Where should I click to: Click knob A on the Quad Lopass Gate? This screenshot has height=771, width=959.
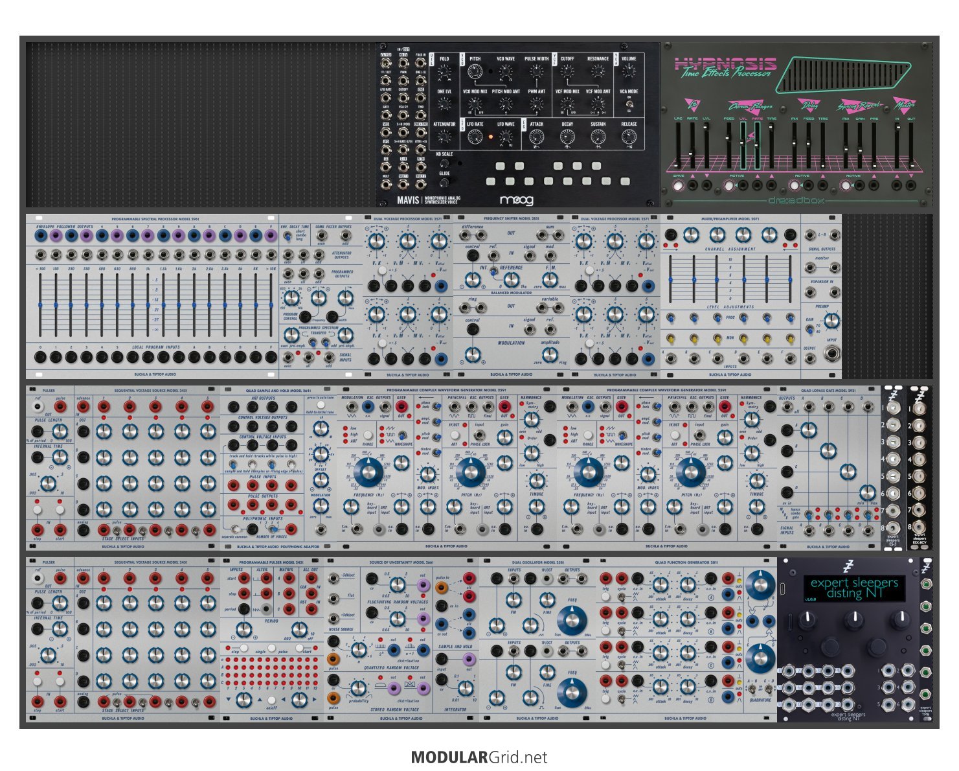pyautogui.click(x=808, y=430)
